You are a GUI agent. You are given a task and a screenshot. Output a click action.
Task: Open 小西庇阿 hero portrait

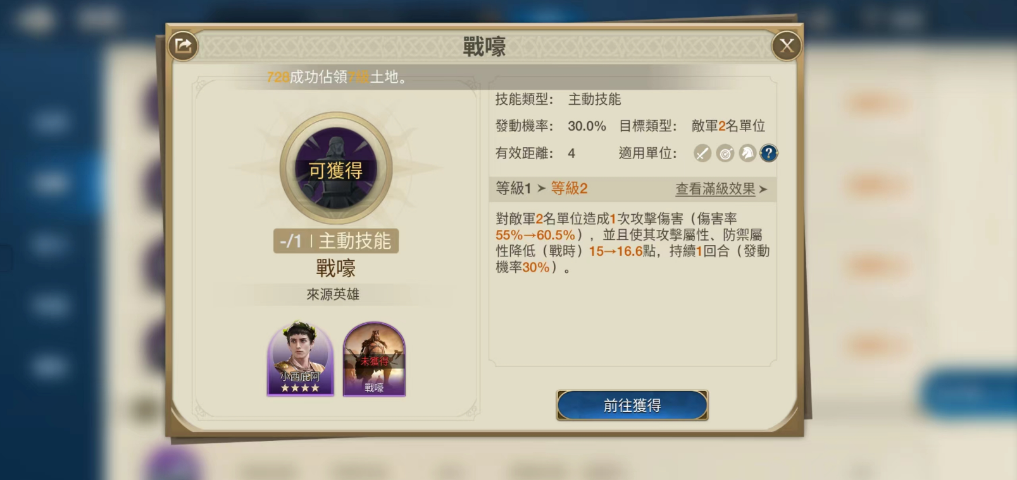(x=301, y=358)
